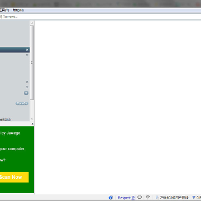Toggle the Turn On pill button
Image resolution: width=201 pixels, height=201 pixels.
22,103
